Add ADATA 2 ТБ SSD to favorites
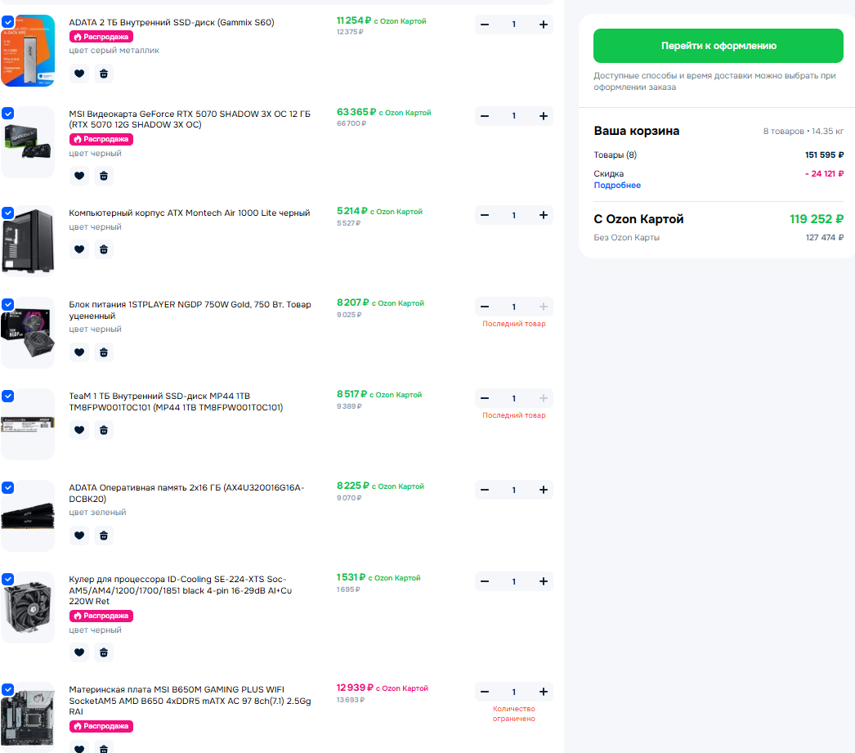Viewport: 855px width, 753px height. 79,74
